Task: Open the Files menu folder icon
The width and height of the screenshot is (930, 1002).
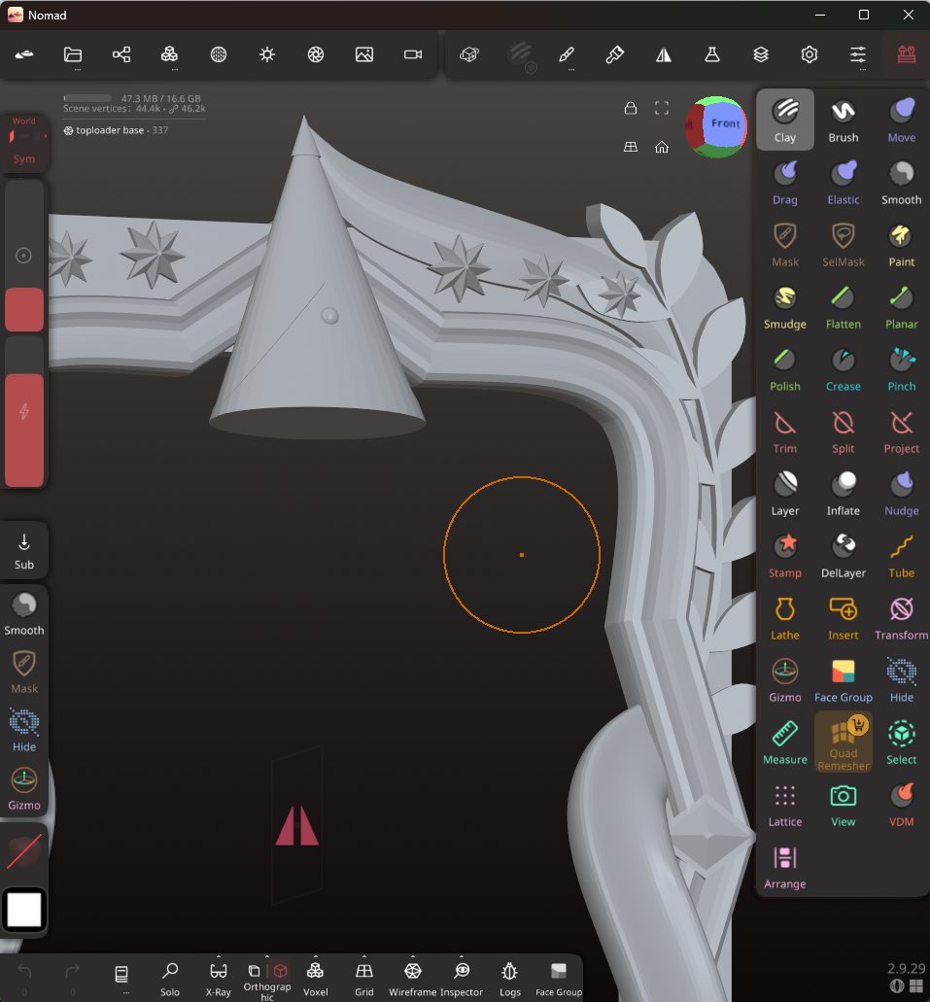Action: click(73, 55)
